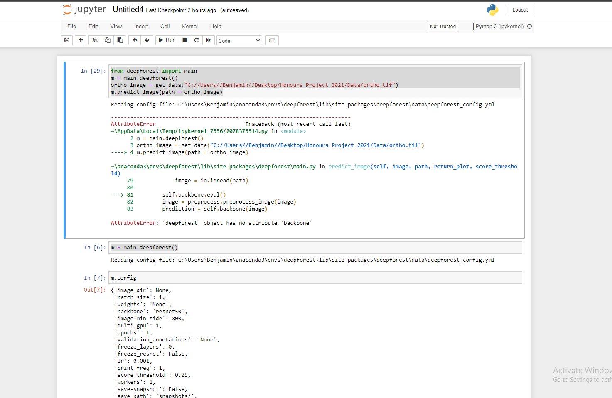The height and width of the screenshot is (398, 612).
Task: Move the selected cell up
Action: pyautogui.click(x=134, y=40)
